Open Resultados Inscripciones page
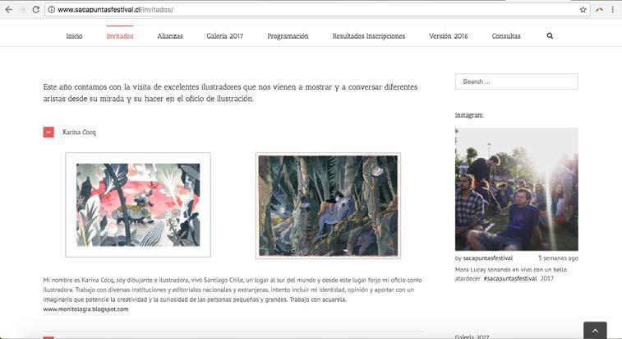The image size is (622, 339). (x=369, y=36)
